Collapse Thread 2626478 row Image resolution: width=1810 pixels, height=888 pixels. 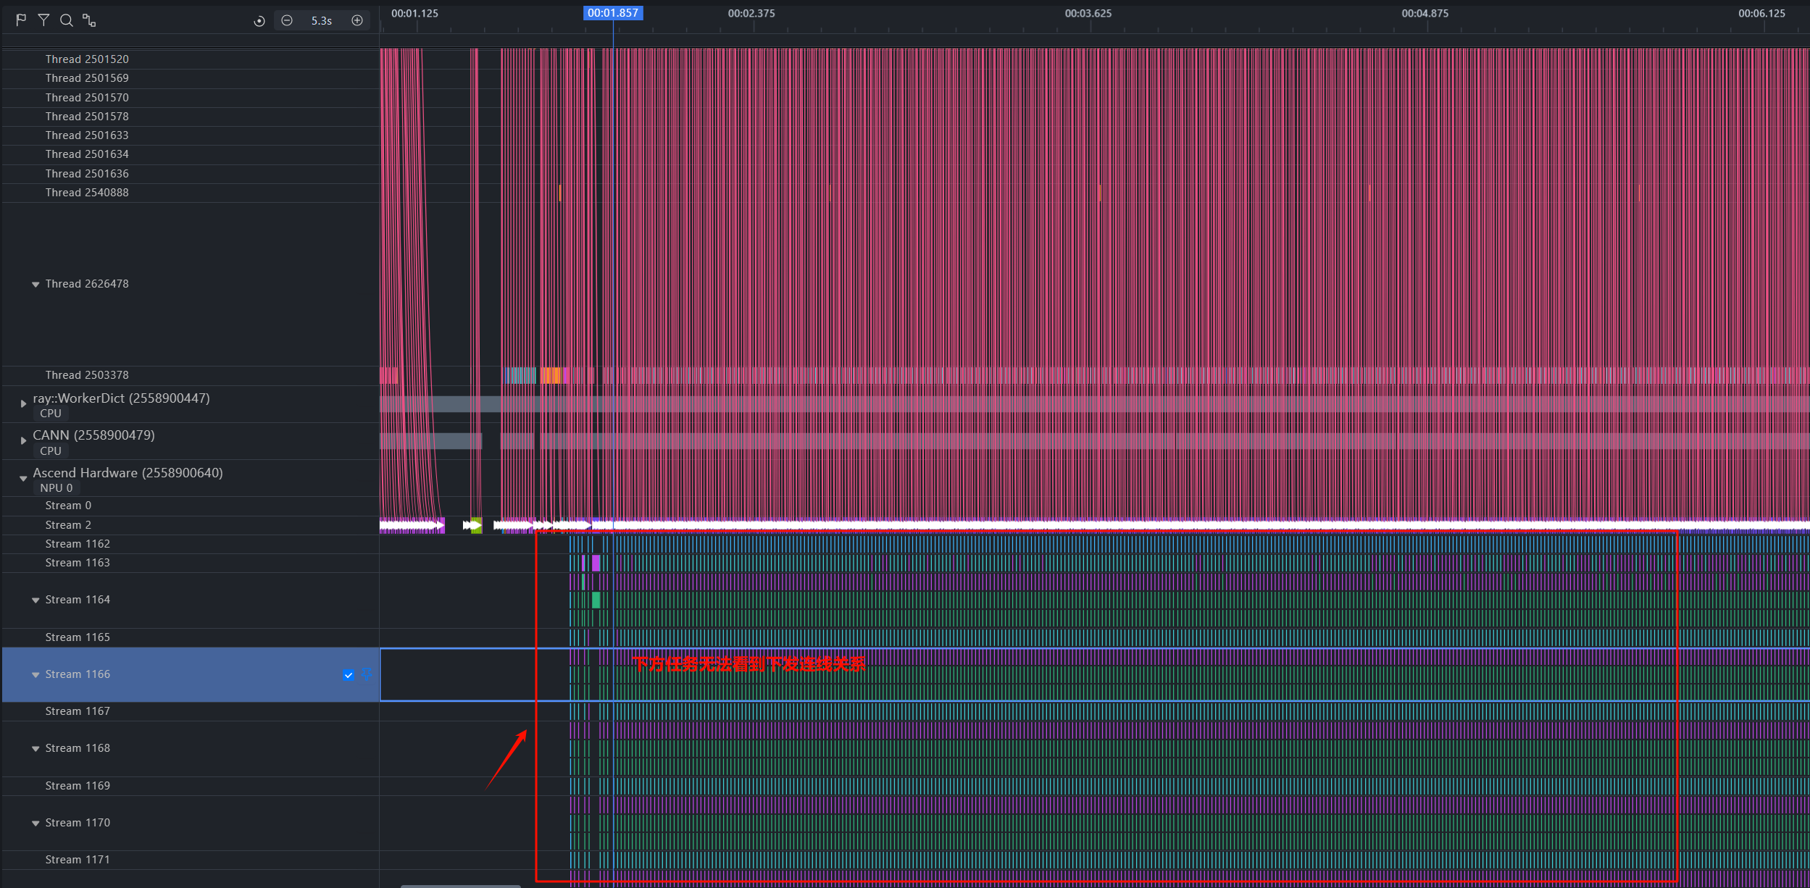tap(36, 285)
